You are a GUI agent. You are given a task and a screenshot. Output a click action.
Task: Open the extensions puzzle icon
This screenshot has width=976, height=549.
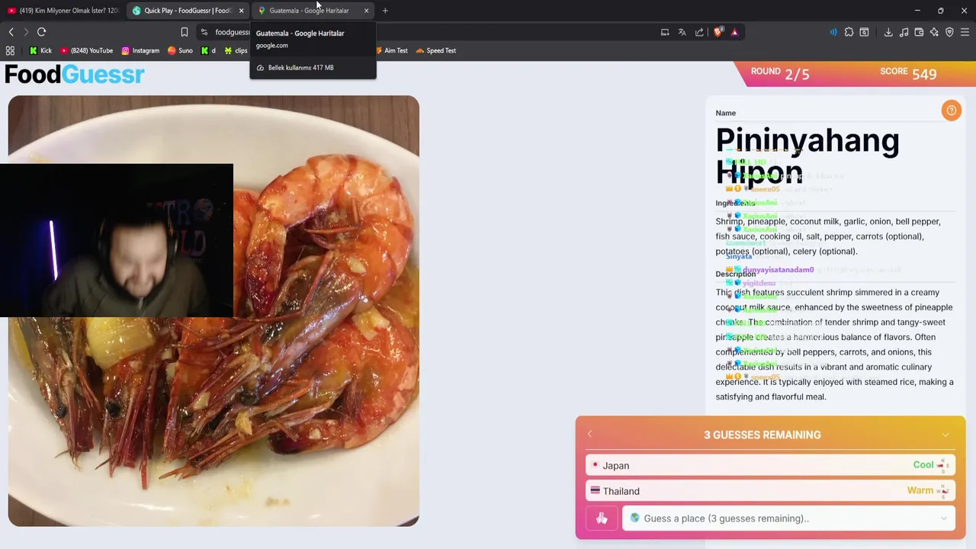[849, 32]
